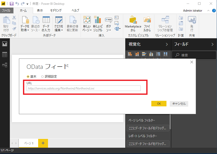Click the new measure calculation icon
Screen dimensions: 217x154
181,18
